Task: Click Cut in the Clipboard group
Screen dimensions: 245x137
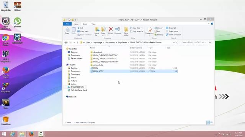Action: 80,28
